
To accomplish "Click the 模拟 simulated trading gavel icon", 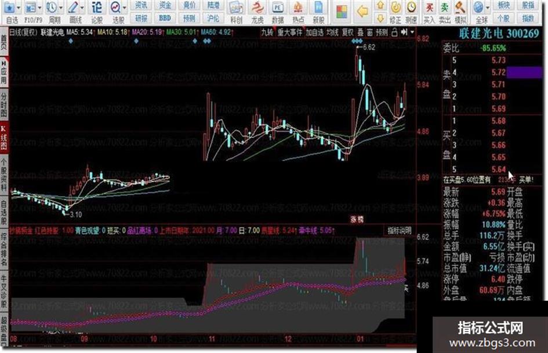I will click(460, 8).
